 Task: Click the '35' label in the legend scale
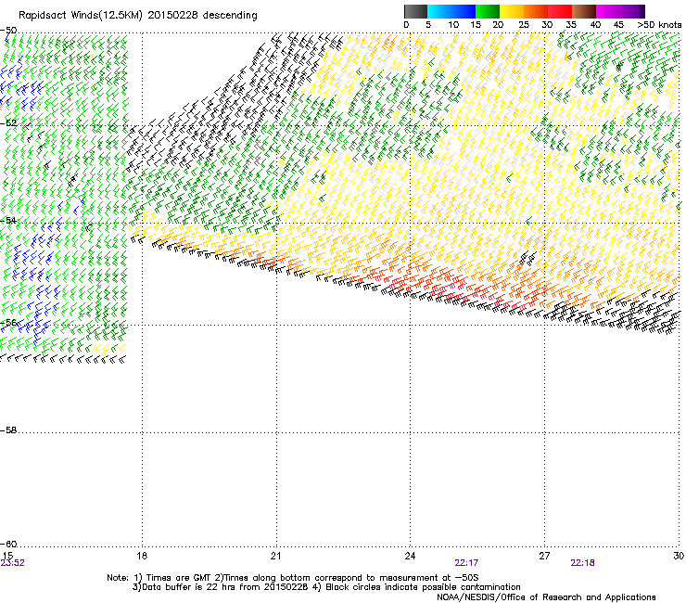(x=571, y=25)
